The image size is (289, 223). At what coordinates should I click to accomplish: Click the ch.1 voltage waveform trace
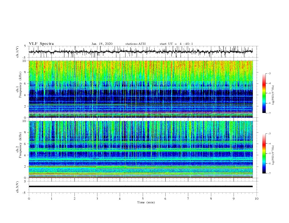tap(140, 52)
